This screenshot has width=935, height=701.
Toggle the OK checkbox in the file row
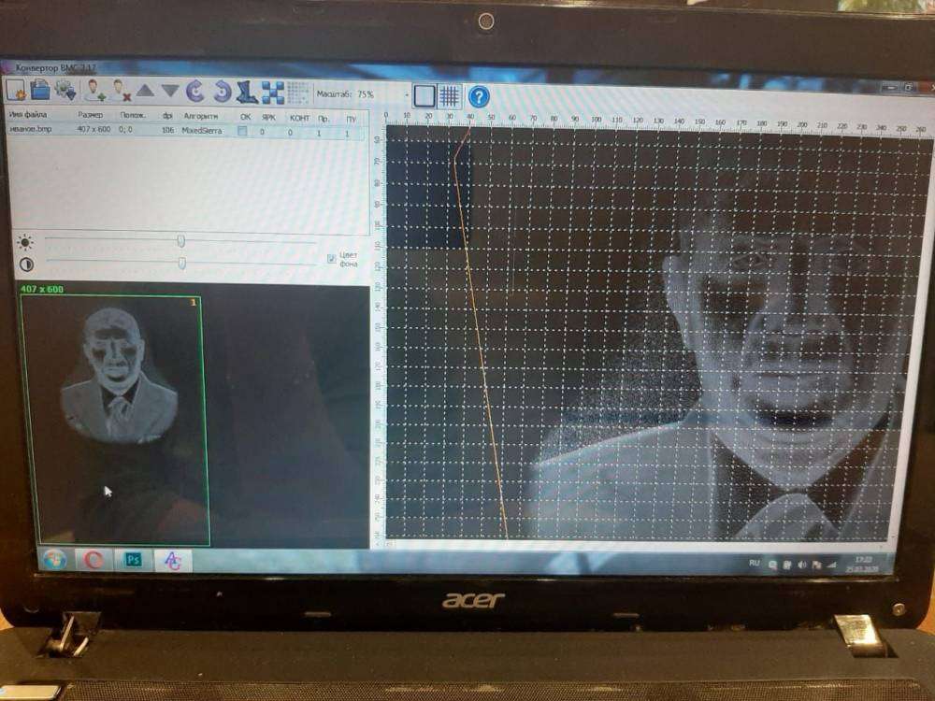pos(243,132)
